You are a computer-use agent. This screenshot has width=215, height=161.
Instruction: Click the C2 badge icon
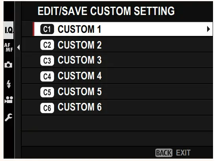[47, 45]
